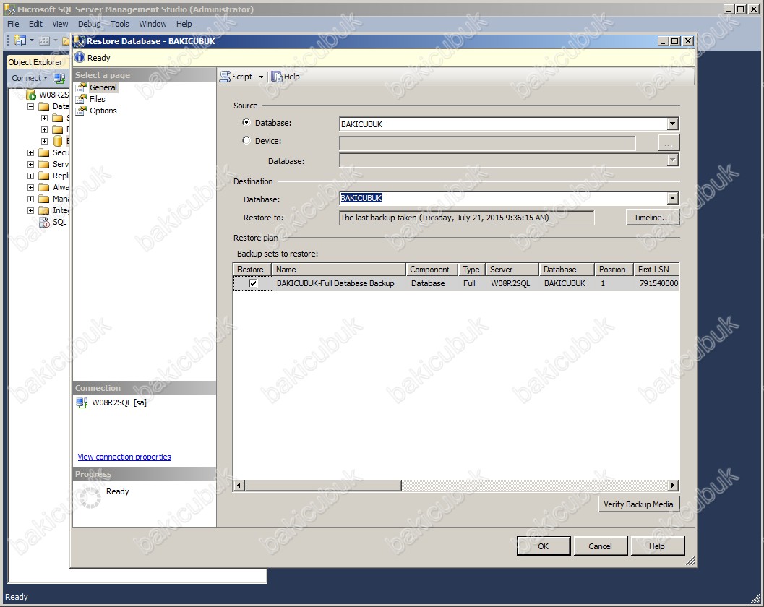Click the Integ folder icon
This screenshot has height=607, width=764.
[44, 210]
